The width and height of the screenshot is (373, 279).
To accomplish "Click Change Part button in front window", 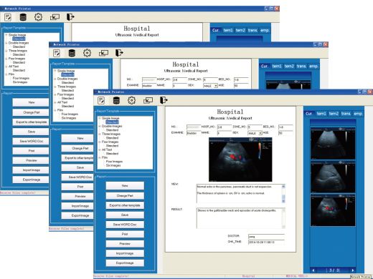I will [x=125, y=196].
